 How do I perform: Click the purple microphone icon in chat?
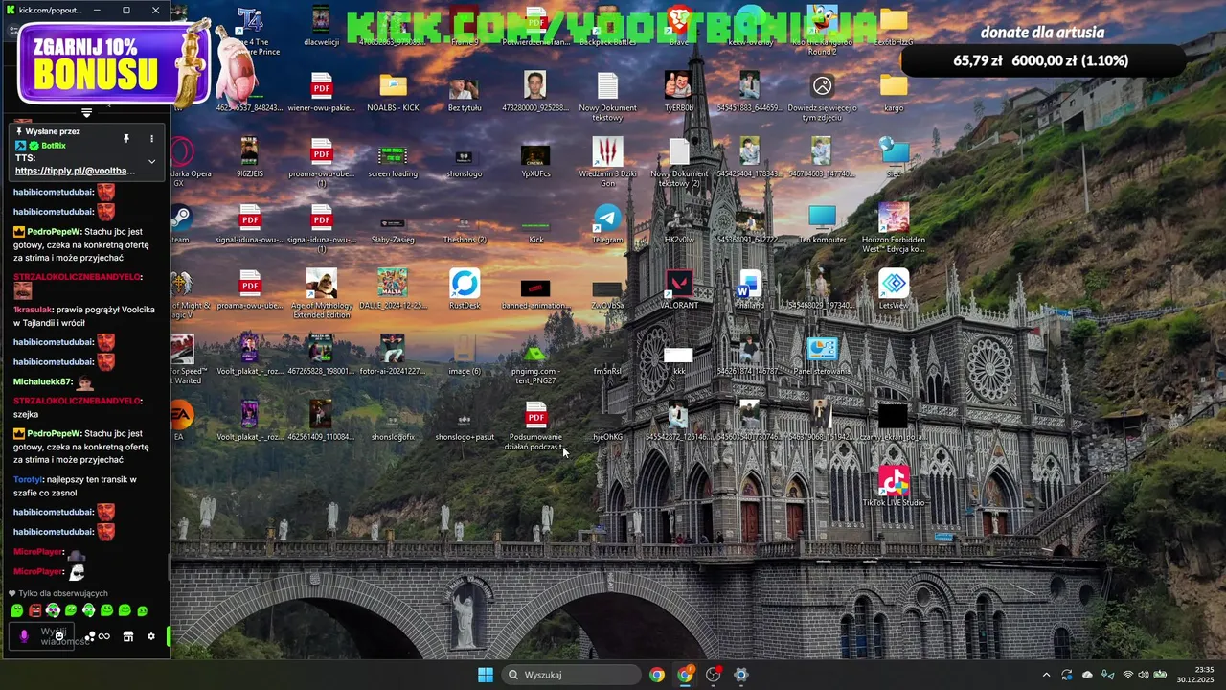pos(25,635)
